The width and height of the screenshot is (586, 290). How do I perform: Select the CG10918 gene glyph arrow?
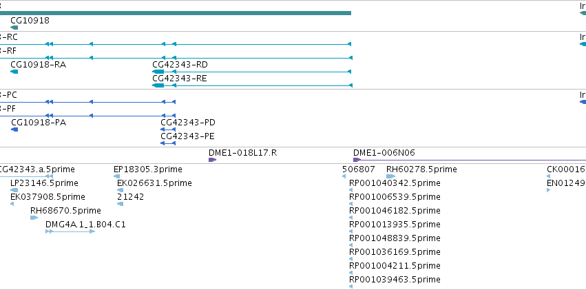[14, 28]
